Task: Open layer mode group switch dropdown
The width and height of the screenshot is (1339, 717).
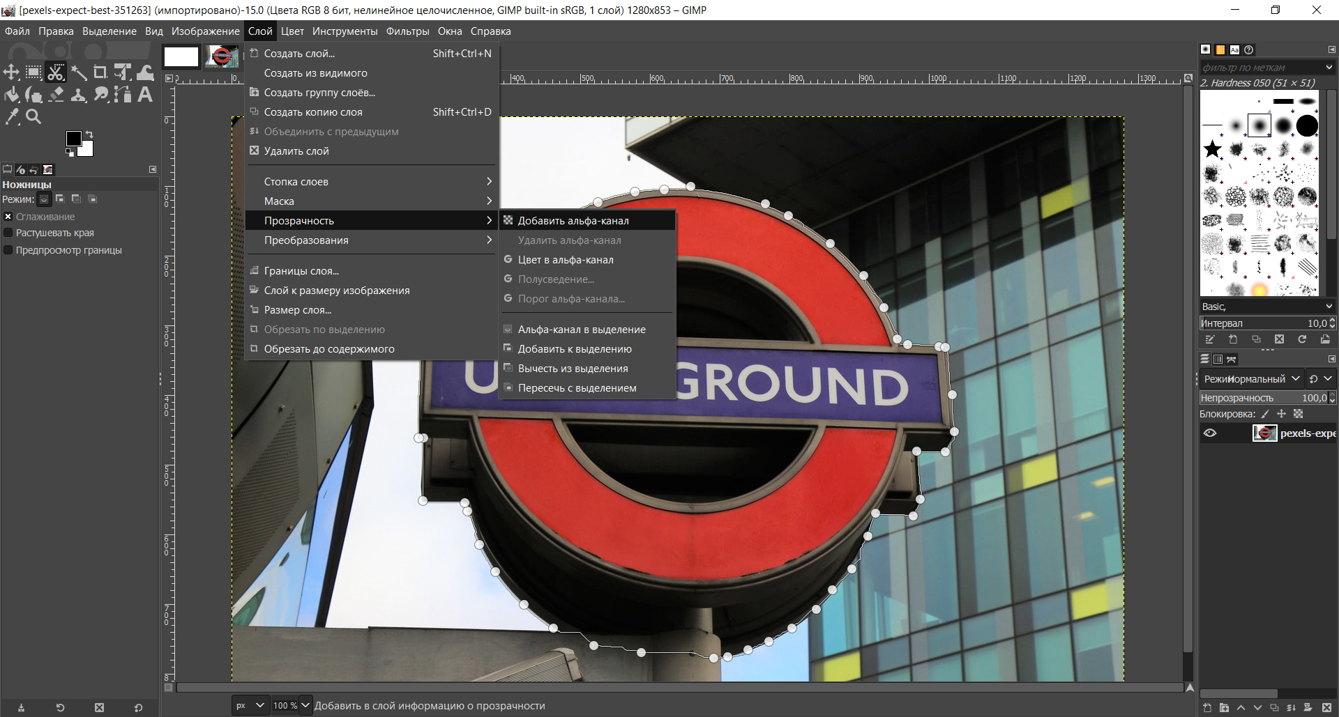Action: (x=1321, y=378)
